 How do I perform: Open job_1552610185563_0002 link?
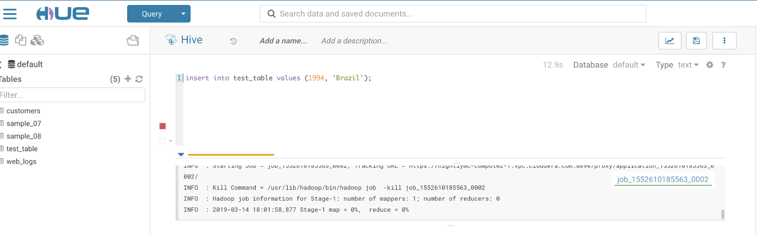pos(662,179)
